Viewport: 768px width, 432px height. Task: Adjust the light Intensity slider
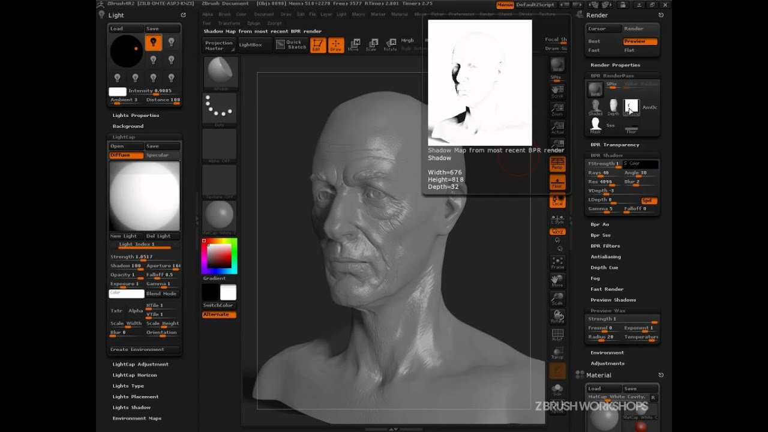pos(154,91)
